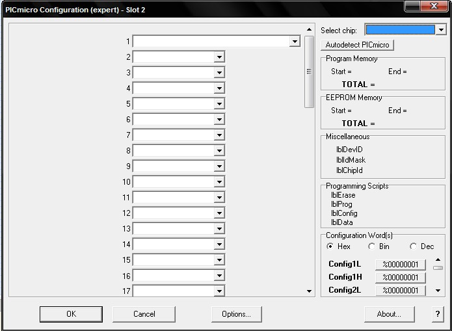Close the PICmicro Configuration dialog

tap(434, 6)
